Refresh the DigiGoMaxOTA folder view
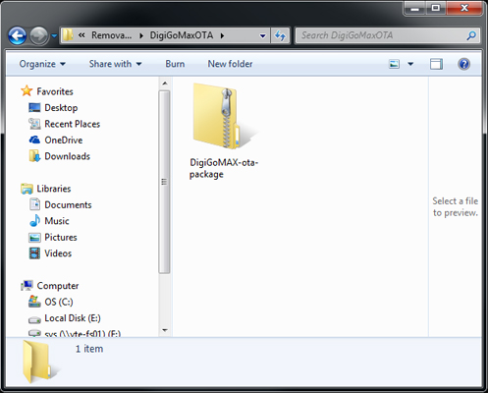This screenshot has height=393, width=488. [x=280, y=35]
